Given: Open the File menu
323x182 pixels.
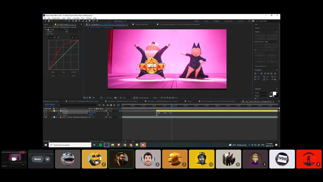Looking at the screenshot, I should [x=45, y=18].
